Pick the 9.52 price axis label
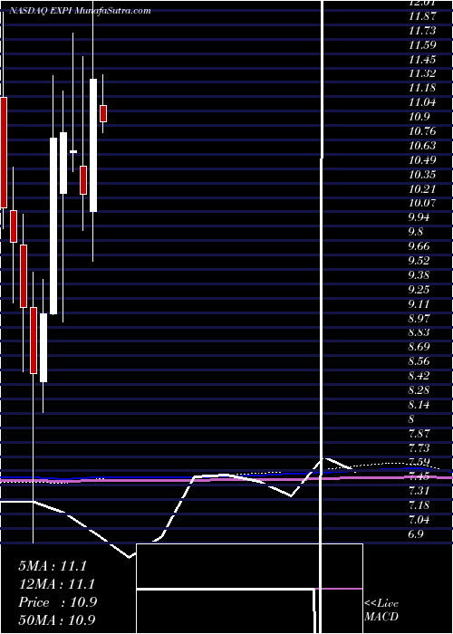 (x=419, y=261)
